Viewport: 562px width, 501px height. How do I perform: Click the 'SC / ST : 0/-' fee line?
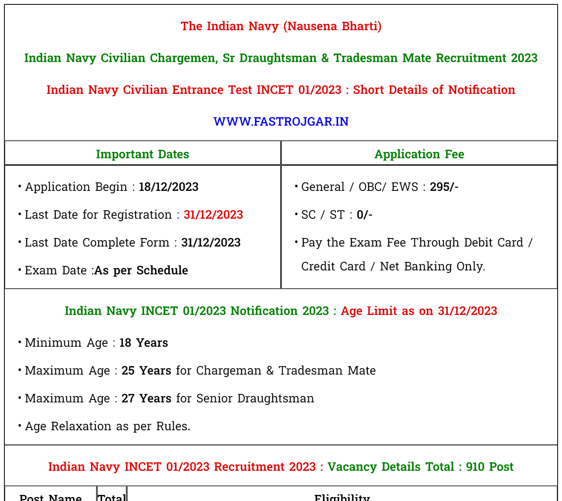337,215
